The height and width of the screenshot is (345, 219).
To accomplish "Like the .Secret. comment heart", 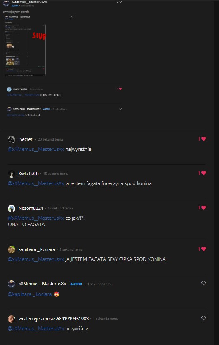I will tap(203, 139).
